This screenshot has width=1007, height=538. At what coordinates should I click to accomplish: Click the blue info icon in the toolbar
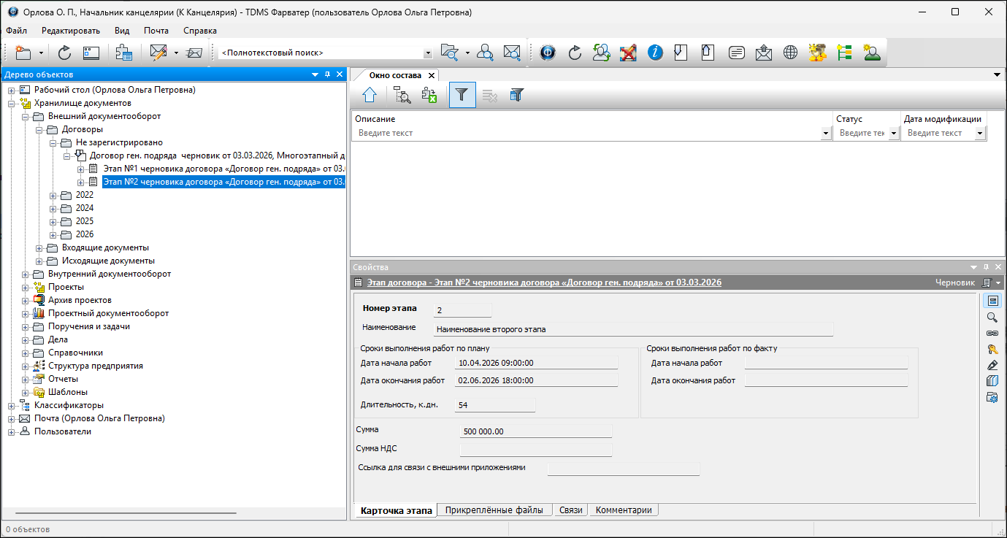[x=655, y=53]
